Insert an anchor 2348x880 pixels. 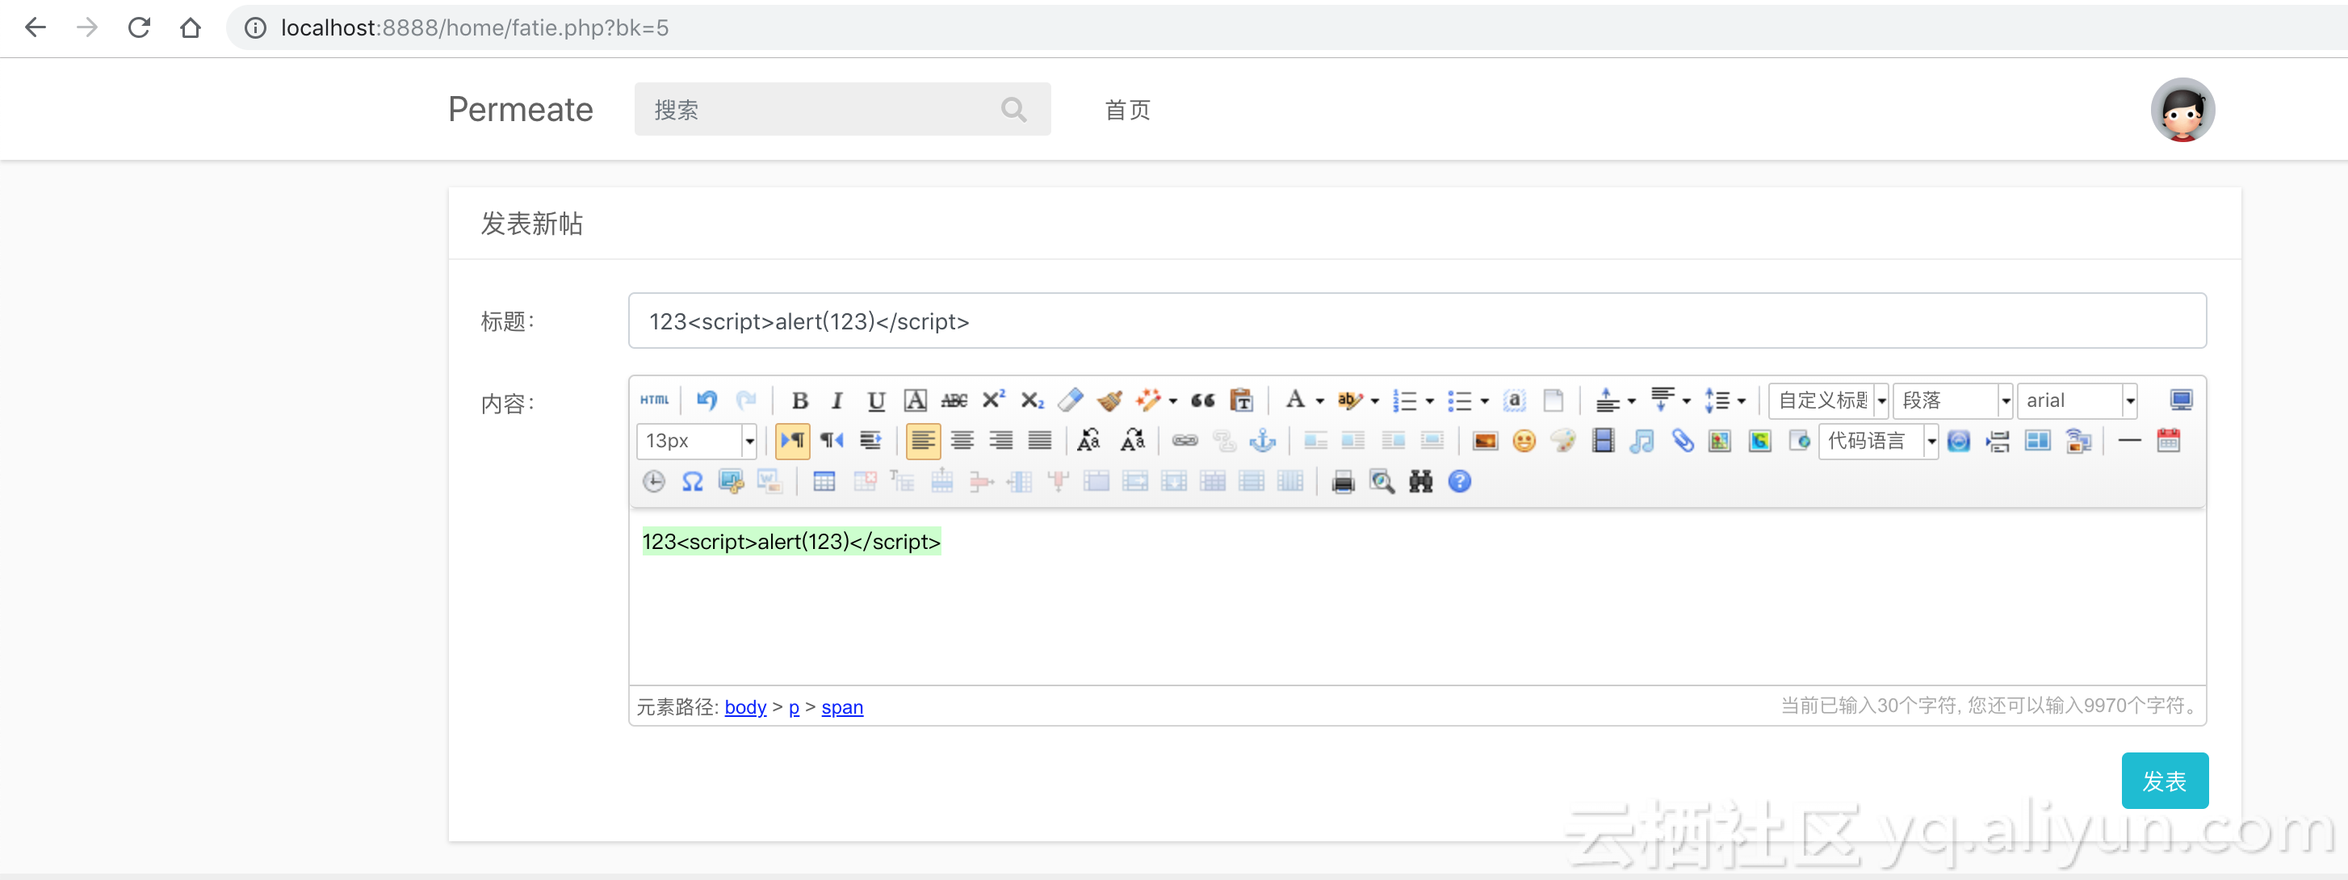click(1263, 441)
